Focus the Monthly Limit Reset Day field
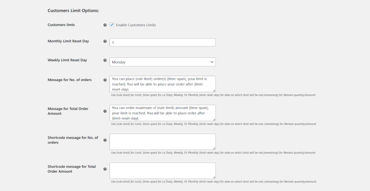The height and width of the screenshot is (191, 370). click(162, 42)
